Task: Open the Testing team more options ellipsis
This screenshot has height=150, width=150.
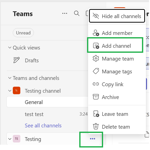Action: click(x=93, y=139)
